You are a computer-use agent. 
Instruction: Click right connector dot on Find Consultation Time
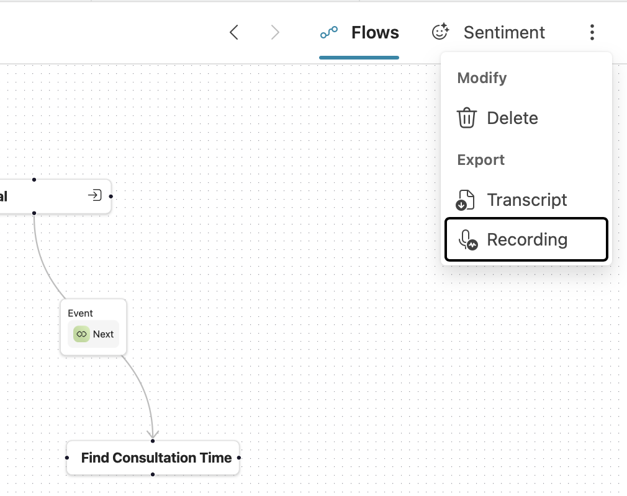239,458
